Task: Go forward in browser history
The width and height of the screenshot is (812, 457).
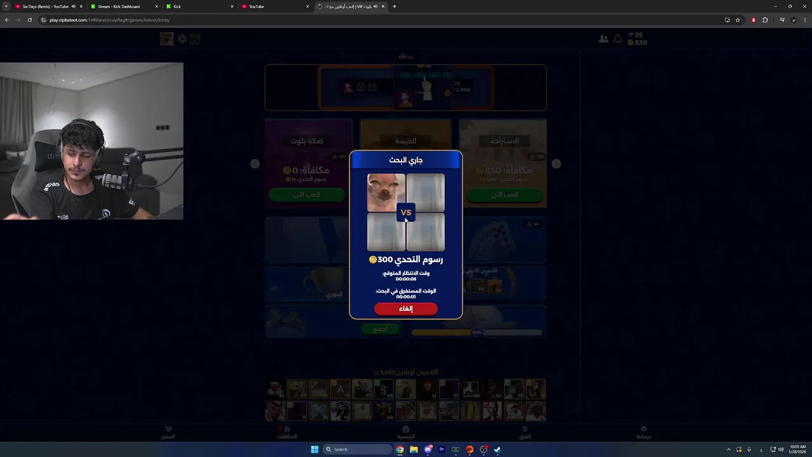Action: 18,20
